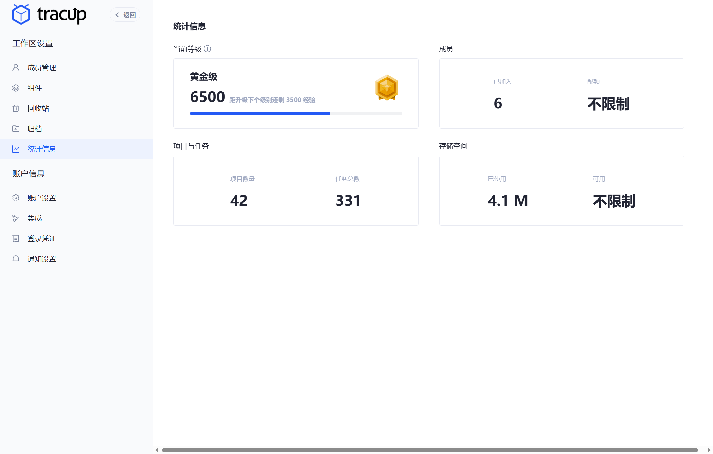
Task: Click the scrollbar right arrow
Action: (x=709, y=450)
